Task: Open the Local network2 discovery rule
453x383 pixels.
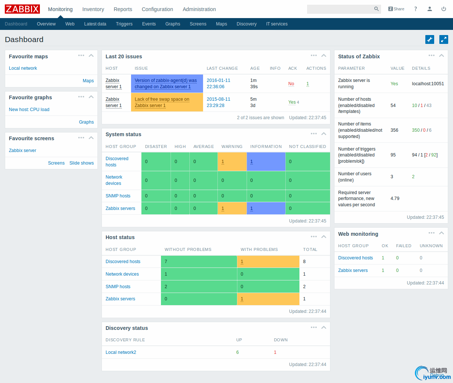Action: click(121, 352)
